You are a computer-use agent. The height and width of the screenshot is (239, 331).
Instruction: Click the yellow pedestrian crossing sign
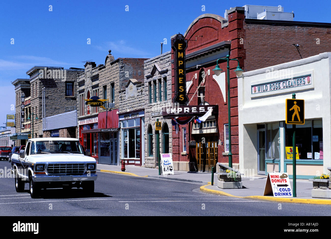(x=295, y=111)
